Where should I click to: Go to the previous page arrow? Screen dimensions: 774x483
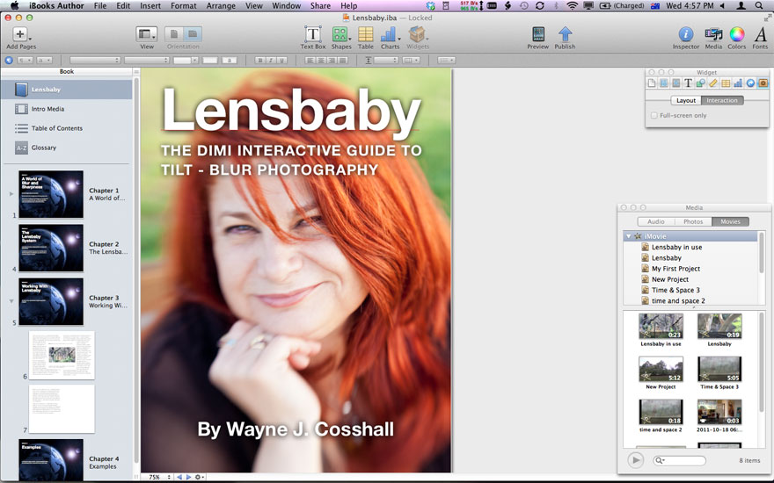click(179, 477)
